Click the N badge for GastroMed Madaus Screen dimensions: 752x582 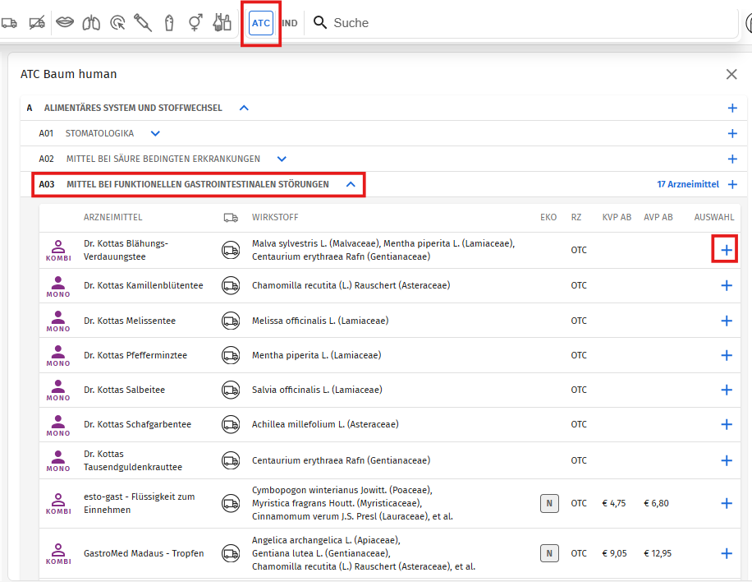coord(549,554)
